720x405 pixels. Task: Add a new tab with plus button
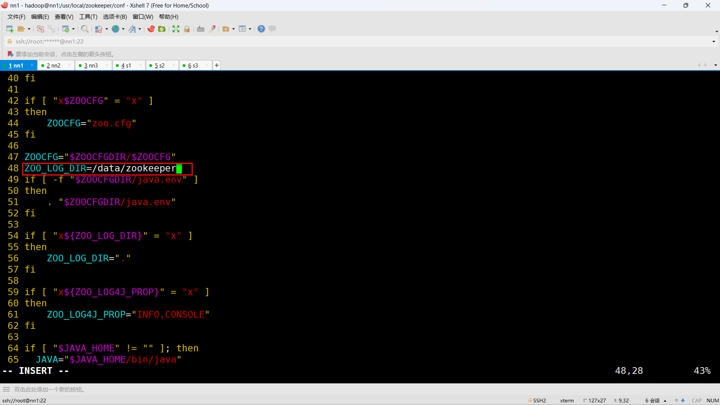pyautogui.click(x=217, y=65)
